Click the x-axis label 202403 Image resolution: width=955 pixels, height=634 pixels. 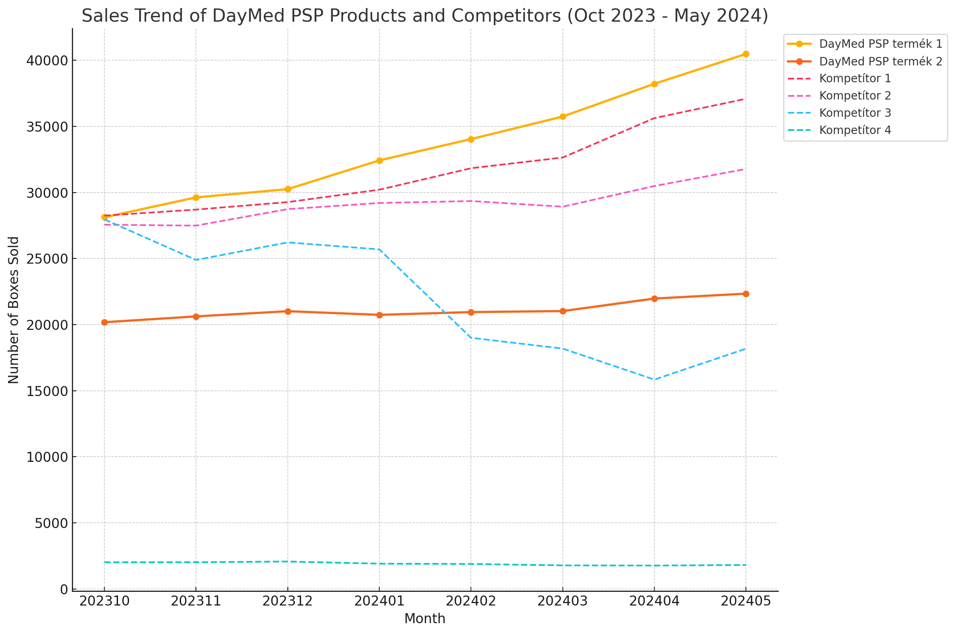(x=563, y=601)
